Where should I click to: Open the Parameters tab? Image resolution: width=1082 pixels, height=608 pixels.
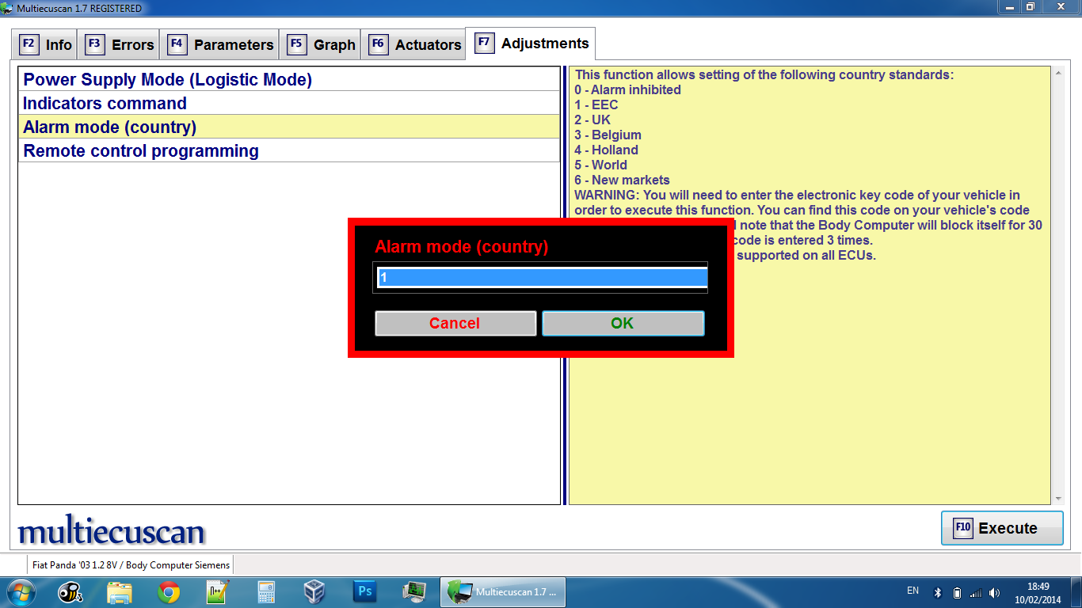point(221,44)
